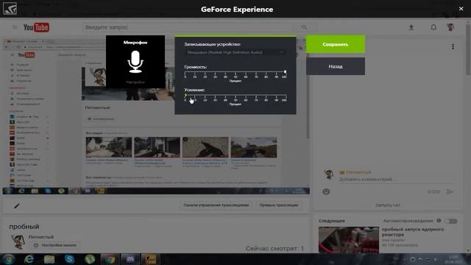Open the CS:GO taskbar icon

click(150, 259)
